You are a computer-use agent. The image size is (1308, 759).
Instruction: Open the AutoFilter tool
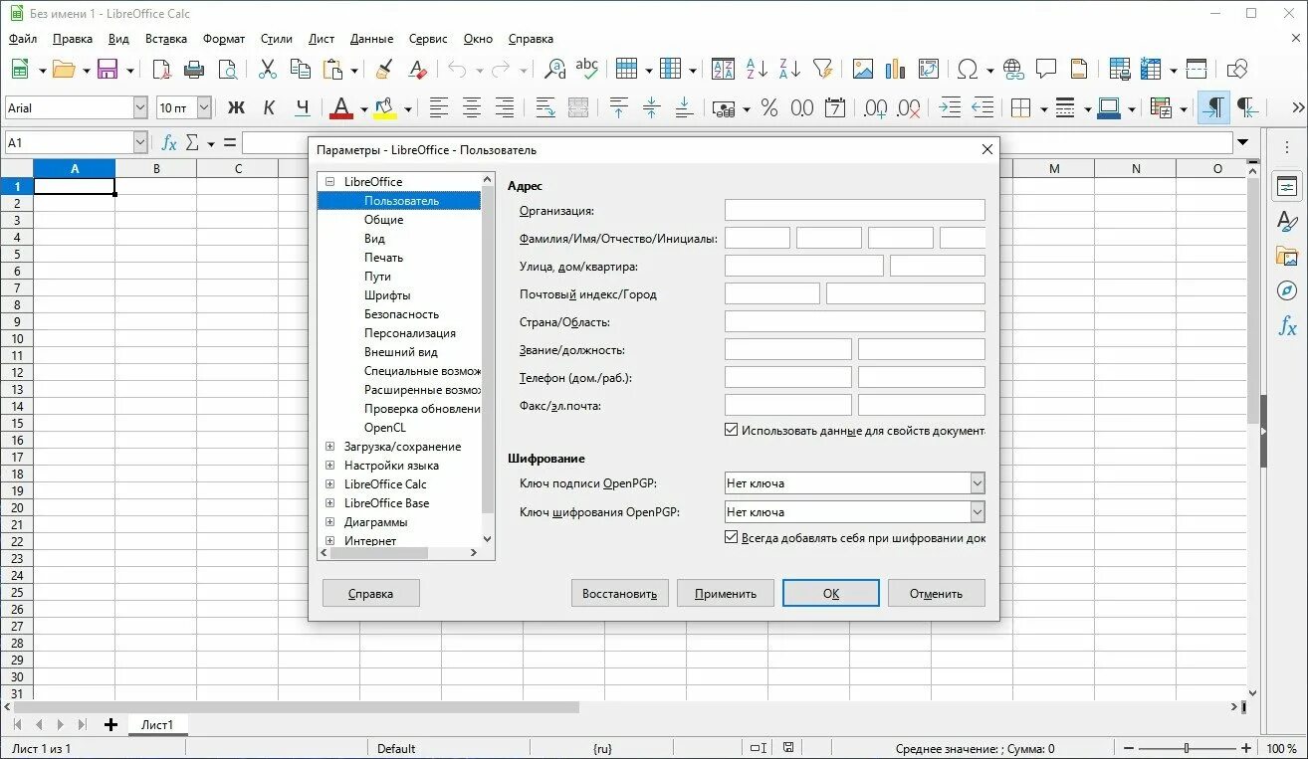(823, 69)
